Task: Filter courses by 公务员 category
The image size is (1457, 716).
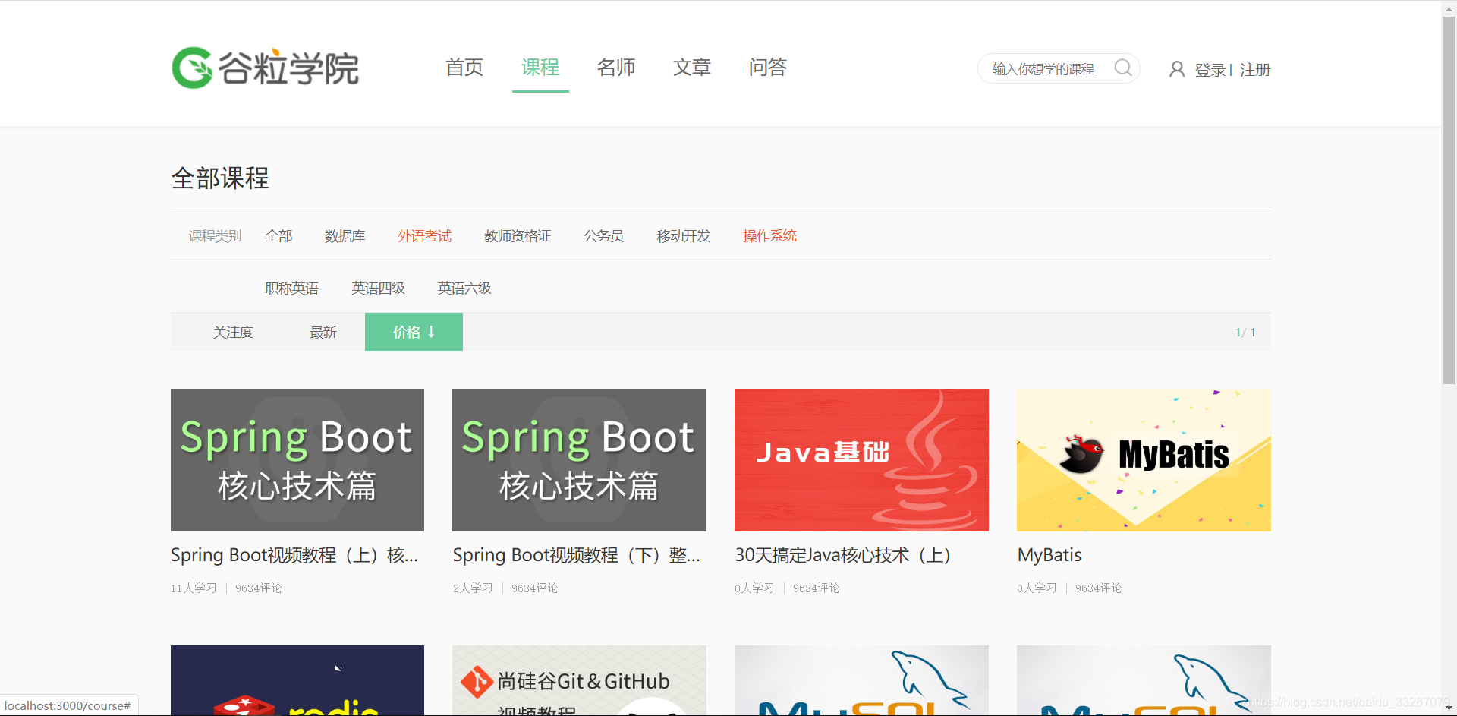Action: click(x=604, y=236)
